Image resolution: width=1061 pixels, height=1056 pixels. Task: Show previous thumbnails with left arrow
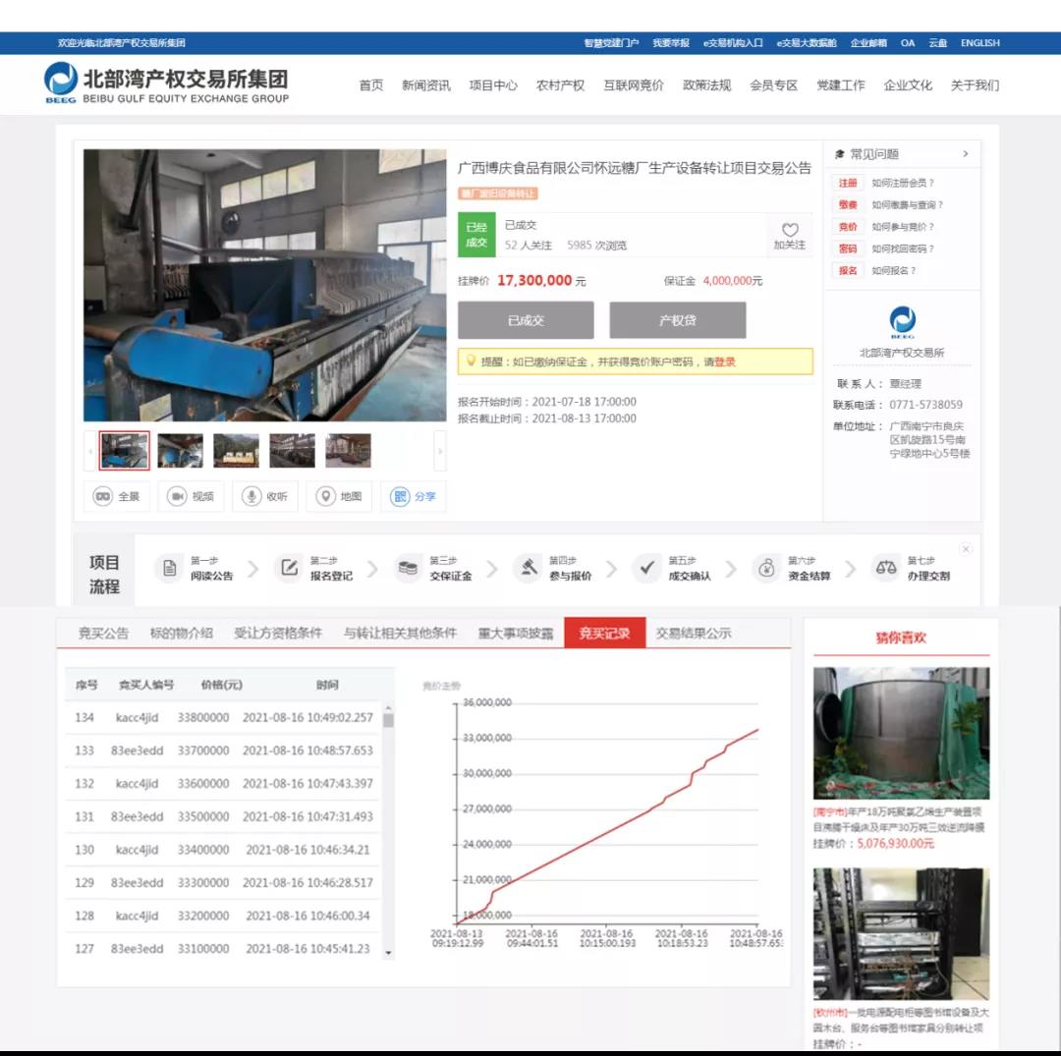click(x=89, y=451)
